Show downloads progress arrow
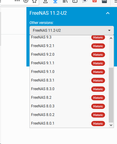 pyautogui.click(x=55, y=1)
